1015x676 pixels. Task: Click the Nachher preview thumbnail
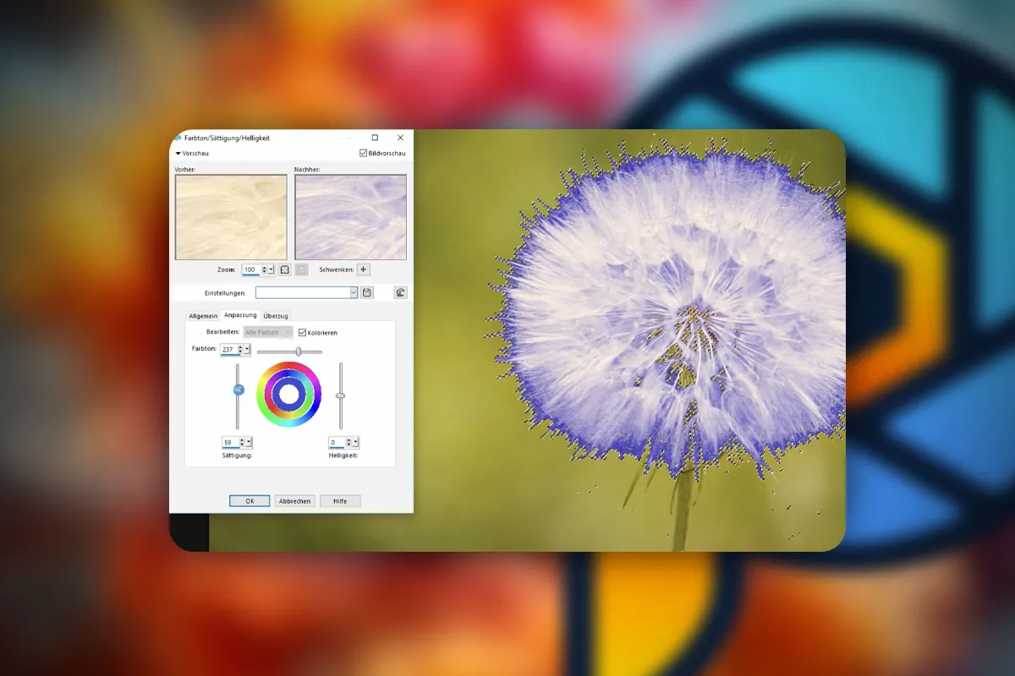[x=350, y=217]
